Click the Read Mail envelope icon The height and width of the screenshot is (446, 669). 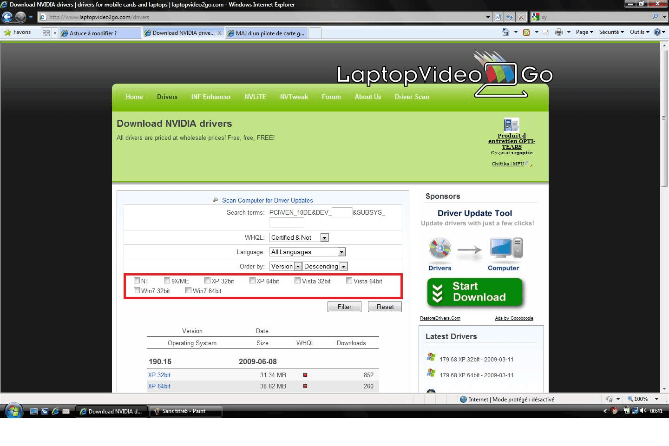tap(546, 32)
